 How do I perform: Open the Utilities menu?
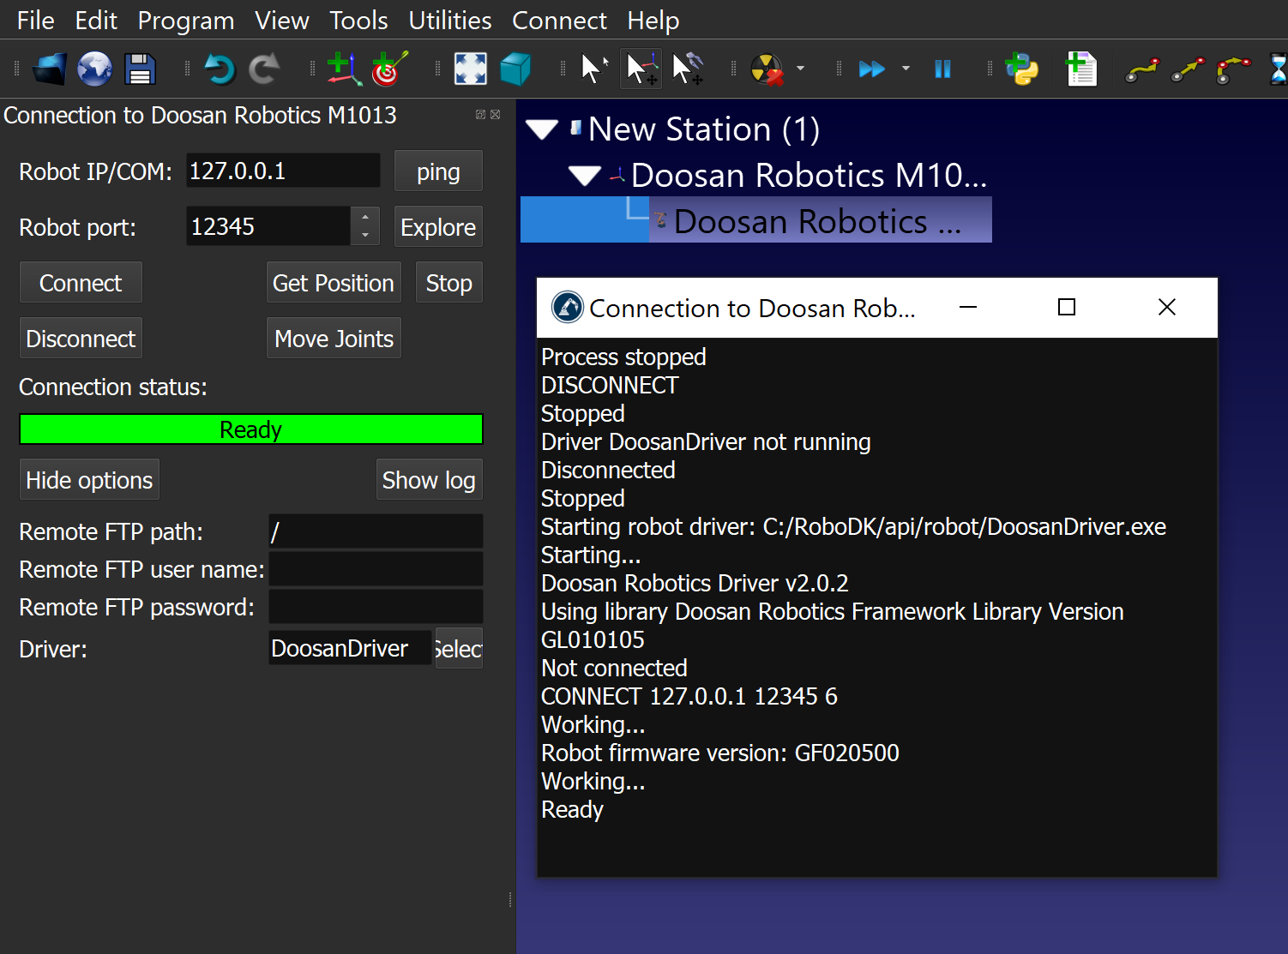[449, 20]
